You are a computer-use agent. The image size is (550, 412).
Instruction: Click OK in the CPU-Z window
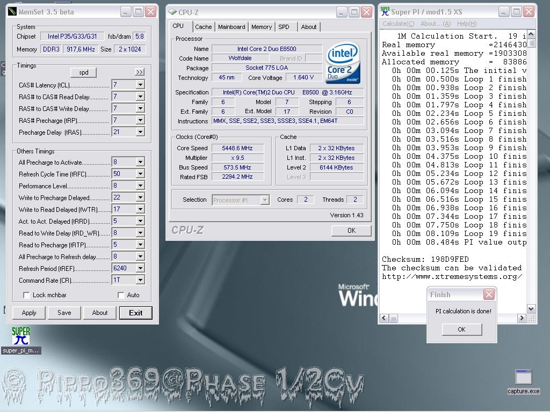(351, 231)
